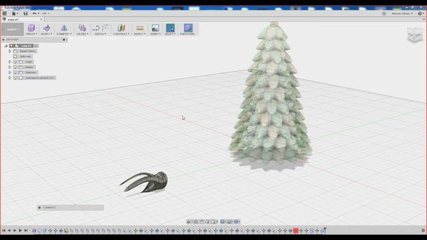427x240 pixels.
Task: Open the Sketch dropdown menu
Action: pyautogui.click(x=100, y=34)
